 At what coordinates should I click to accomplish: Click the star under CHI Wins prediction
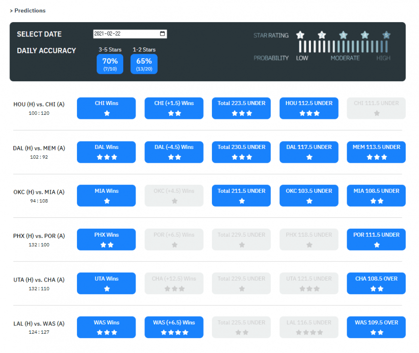point(106,113)
